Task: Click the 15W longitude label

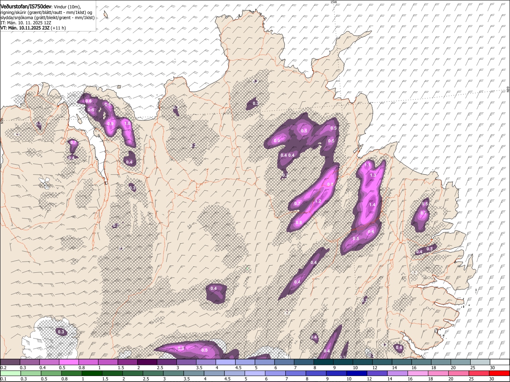Action: pos(334,2)
